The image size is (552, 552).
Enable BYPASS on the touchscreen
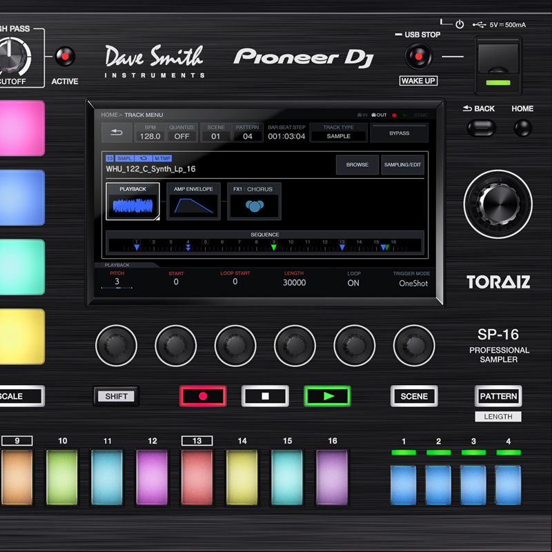[400, 132]
